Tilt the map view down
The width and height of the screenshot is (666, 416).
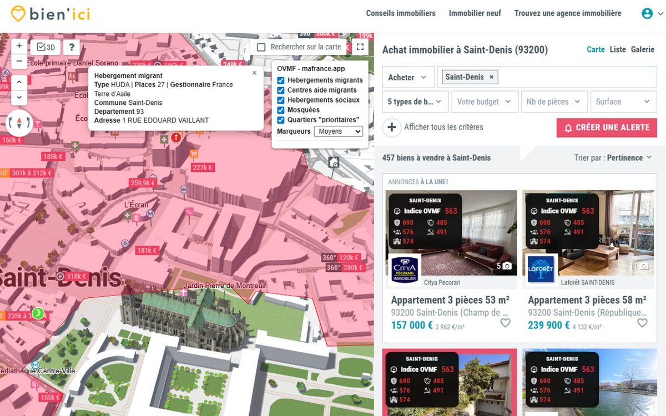pos(19,97)
